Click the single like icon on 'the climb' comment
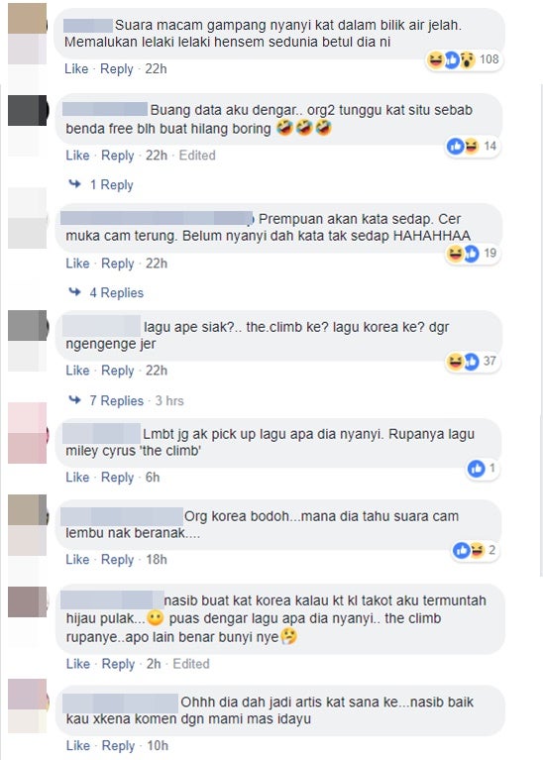 [476, 469]
